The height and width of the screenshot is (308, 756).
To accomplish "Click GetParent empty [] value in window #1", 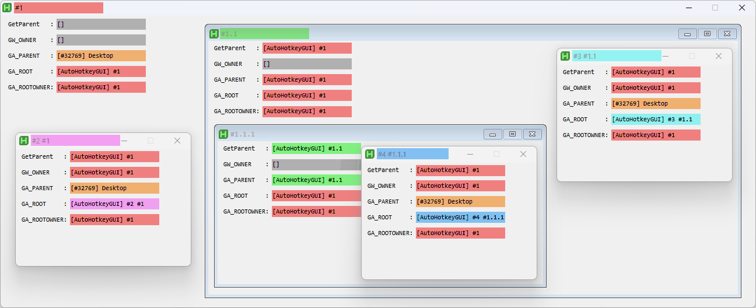I will (101, 24).
